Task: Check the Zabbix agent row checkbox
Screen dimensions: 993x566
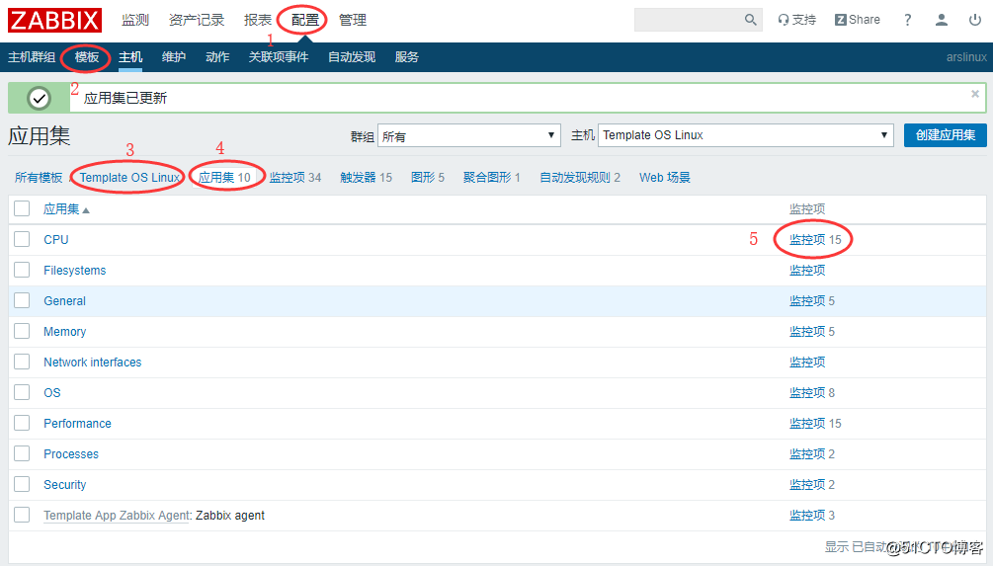Action: 22,514
